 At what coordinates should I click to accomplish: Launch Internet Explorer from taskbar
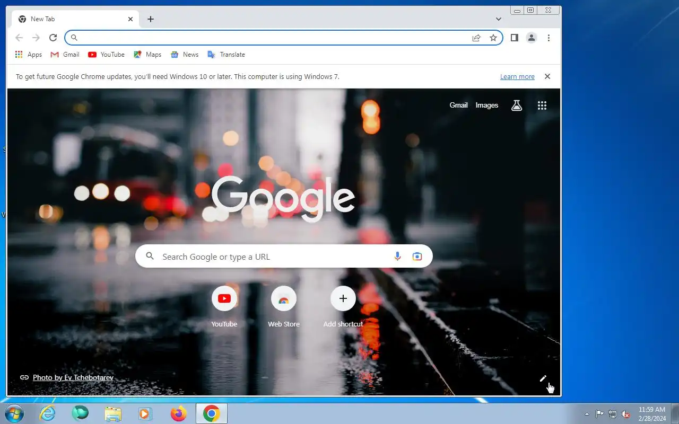(x=48, y=413)
